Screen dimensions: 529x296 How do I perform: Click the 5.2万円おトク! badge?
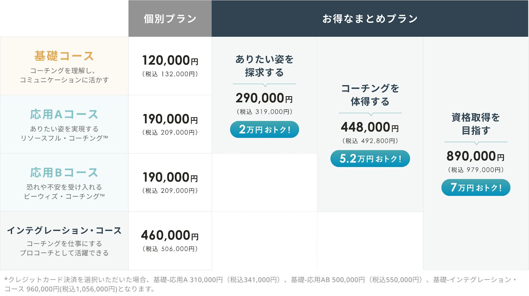(370, 158)
